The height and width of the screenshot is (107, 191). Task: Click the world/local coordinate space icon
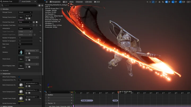click(159, 2)
